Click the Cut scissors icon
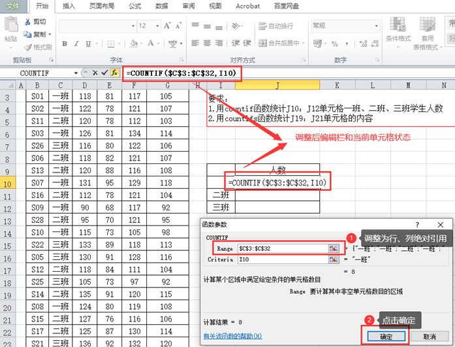455x347 pixels. 27,22
